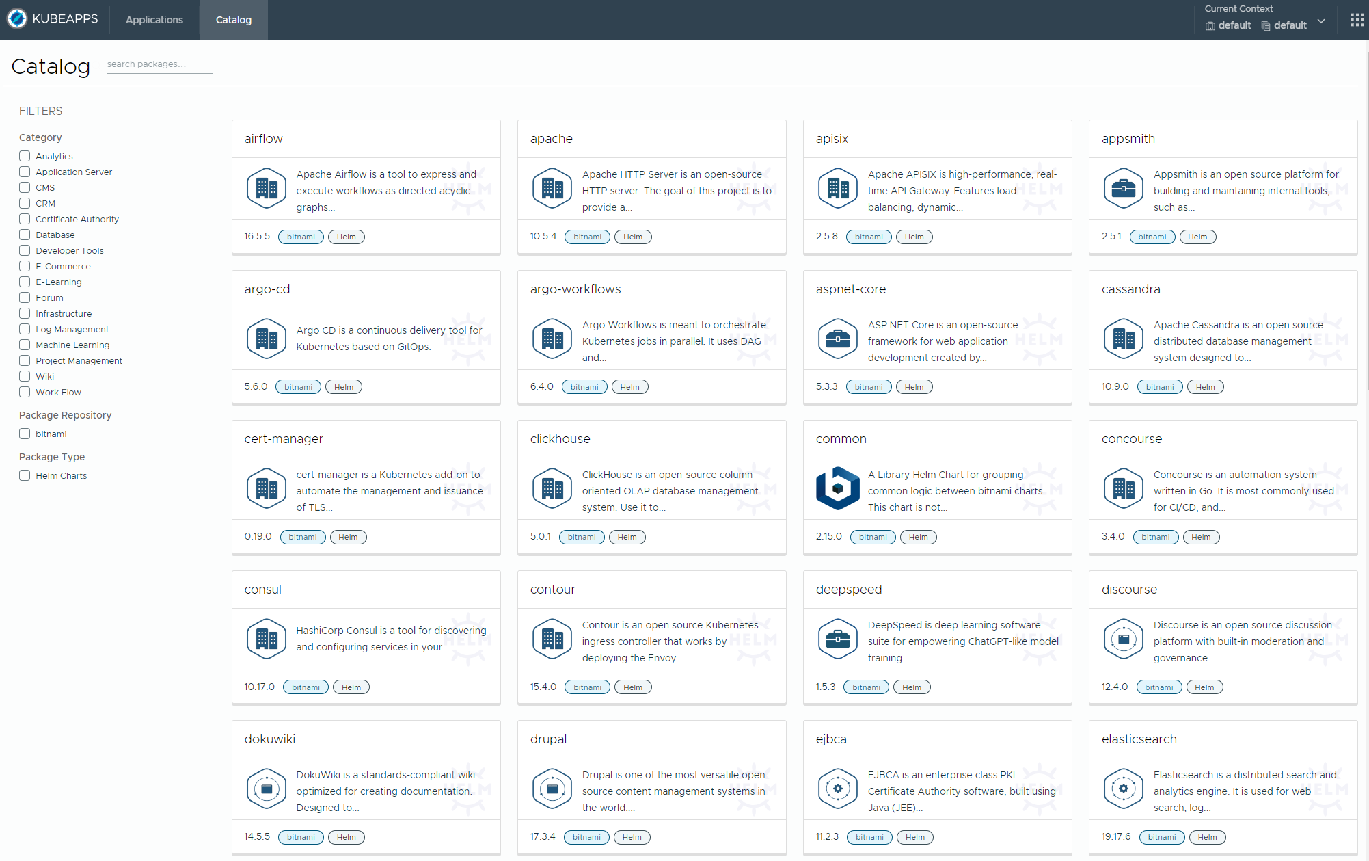Screen dimensions: 1369x861
Task: Expand the Current Context dropdown chevron
Action: pos(1321,21)
